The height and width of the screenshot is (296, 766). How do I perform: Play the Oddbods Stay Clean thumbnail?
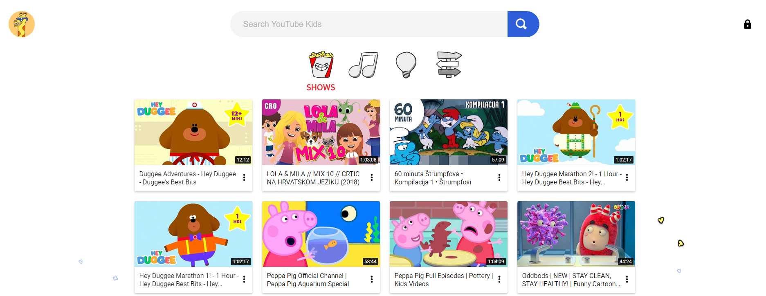coord(576,234)
